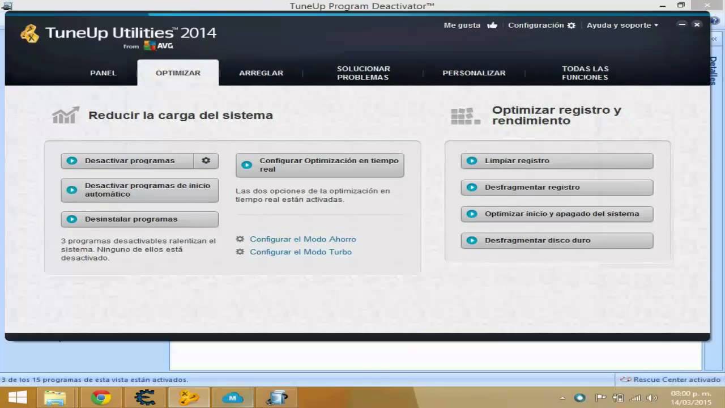Open File Explorer from taskbar
The image size is (725, 408).
55,398
